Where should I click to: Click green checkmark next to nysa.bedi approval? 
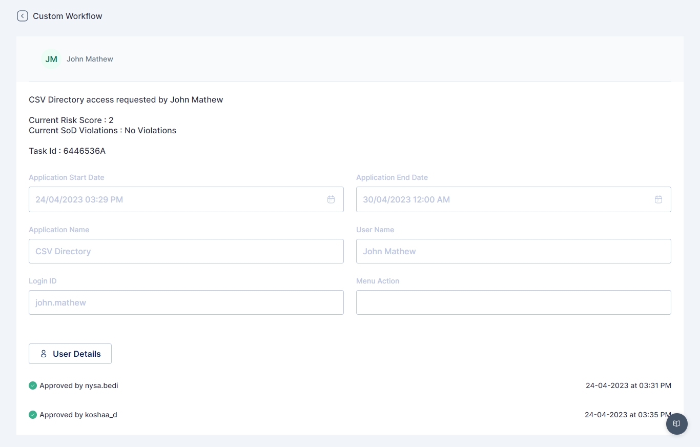[x=33, y=385]
